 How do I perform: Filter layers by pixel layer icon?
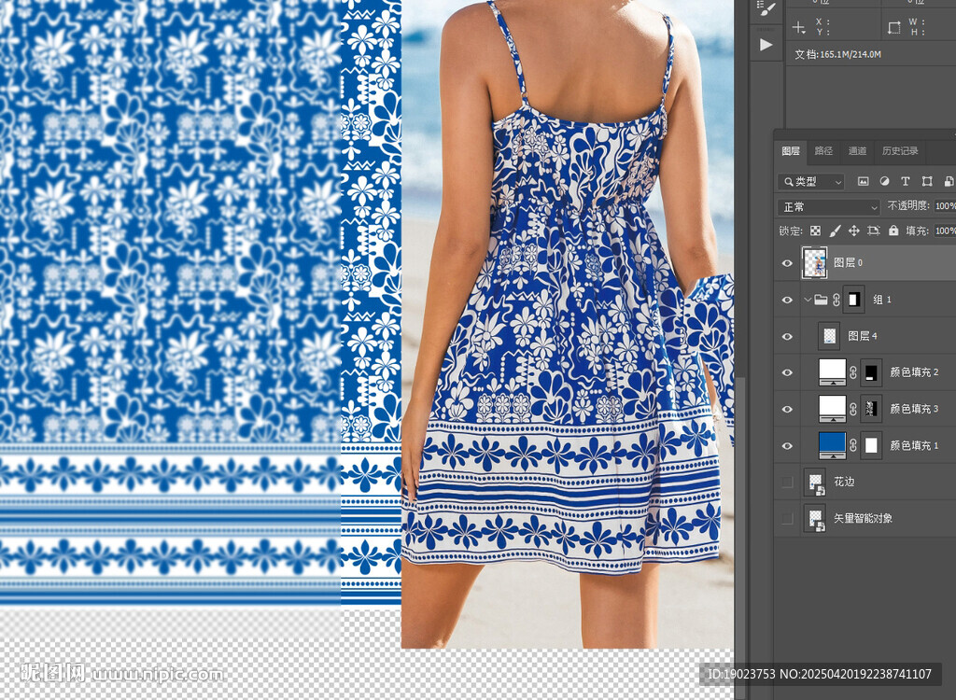[x=863, y=181]
